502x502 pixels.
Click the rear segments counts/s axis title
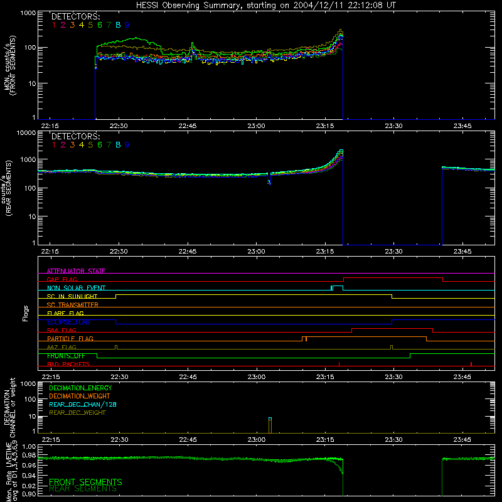click(7, 188)
